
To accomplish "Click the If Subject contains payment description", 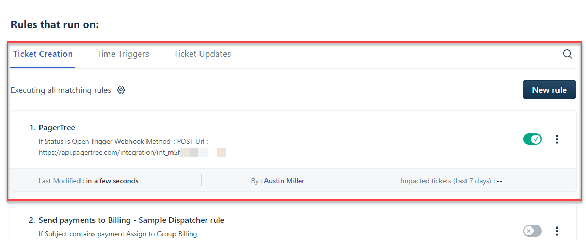I will pyautogui.click(x=118, y=234).
